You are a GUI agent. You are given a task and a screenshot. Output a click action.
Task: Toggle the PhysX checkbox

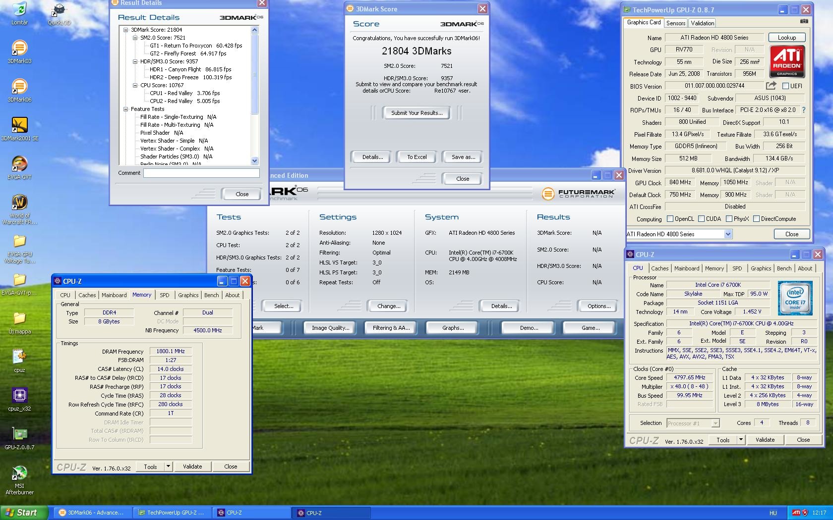(729, 218)
